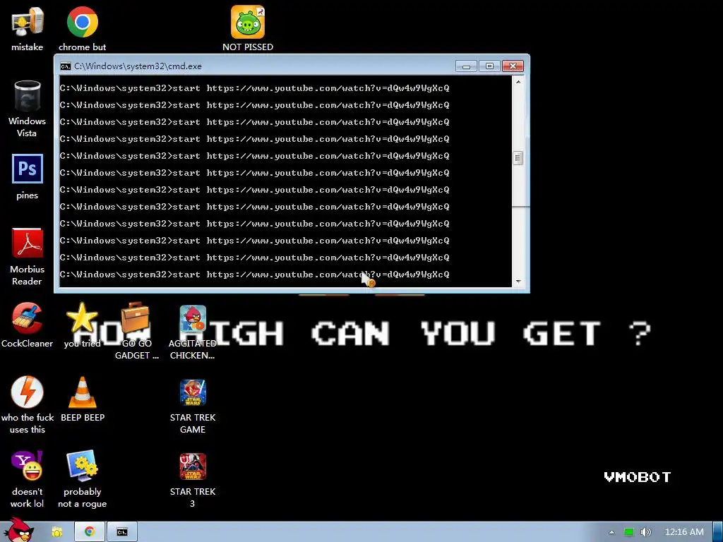Screen dimensions: 723x542
Task: Click the last youtube command line
Action: [254, 275]
